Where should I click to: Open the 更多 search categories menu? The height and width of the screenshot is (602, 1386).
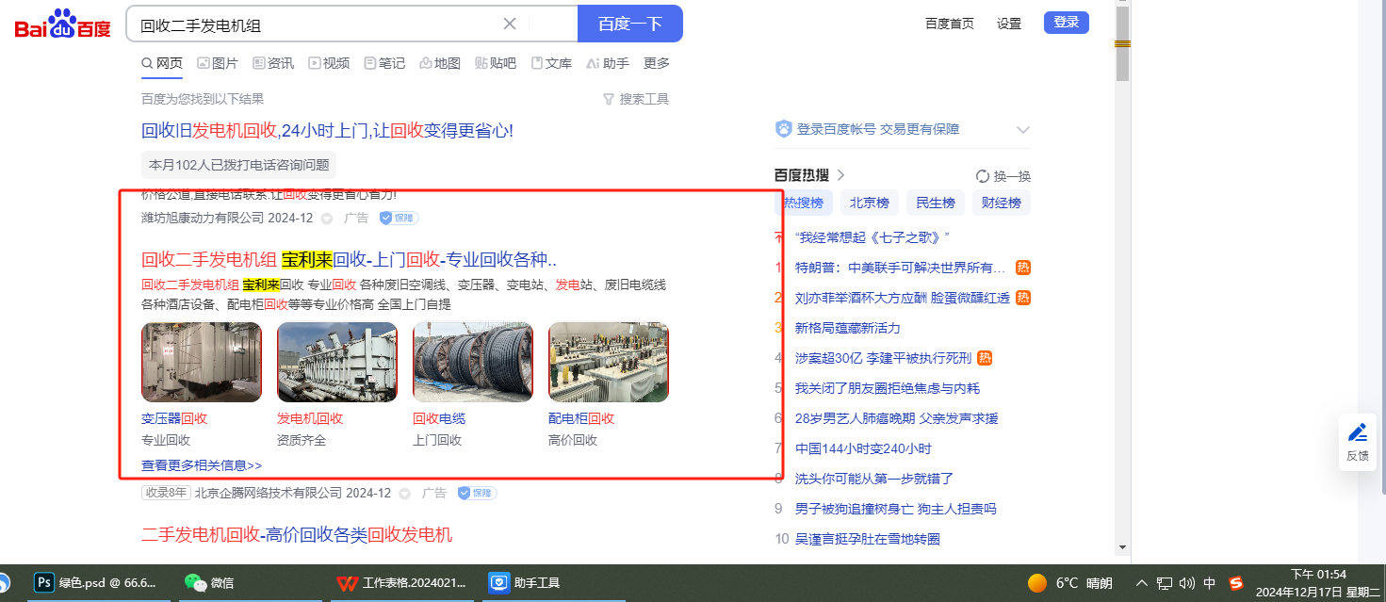pos(657,63)
